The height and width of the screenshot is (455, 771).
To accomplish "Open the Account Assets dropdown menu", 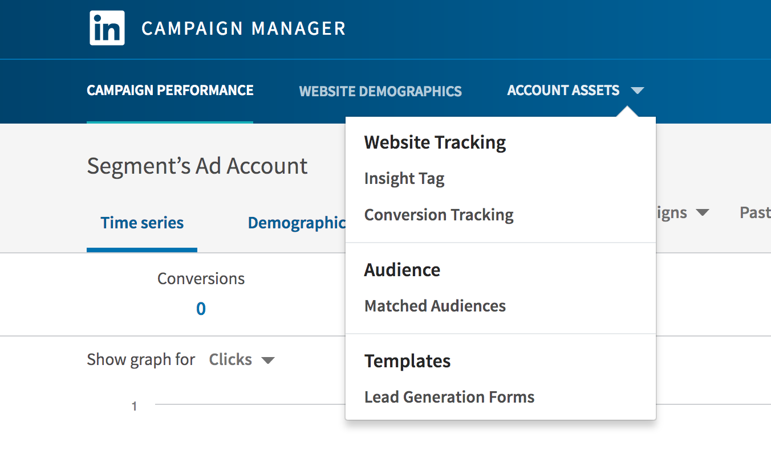I will click(563, 90).
